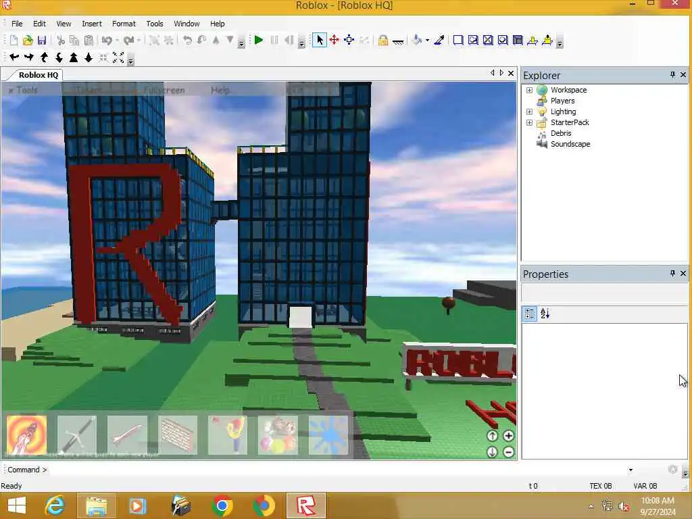Click the Copy icon in toolbar
692x519 pixels.
74,40
